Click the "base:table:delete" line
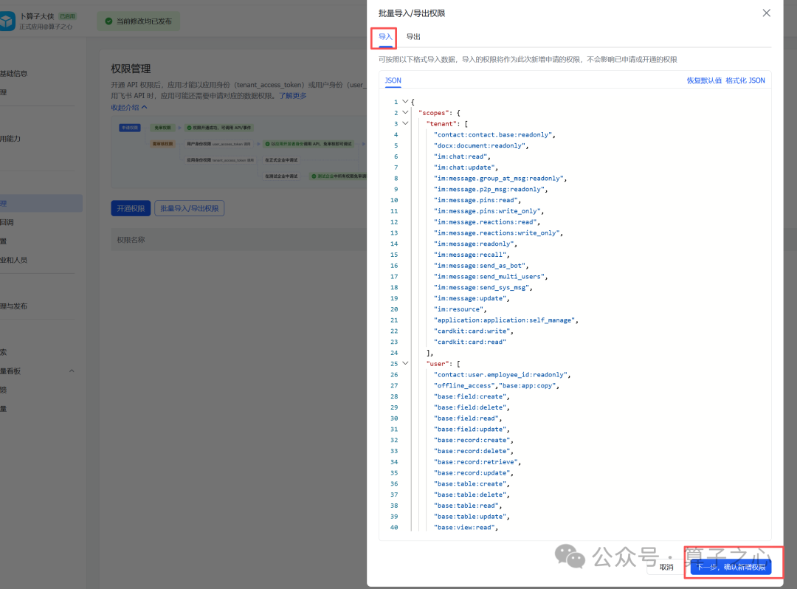Screen dimensions: 797x589 click(471, 495)
